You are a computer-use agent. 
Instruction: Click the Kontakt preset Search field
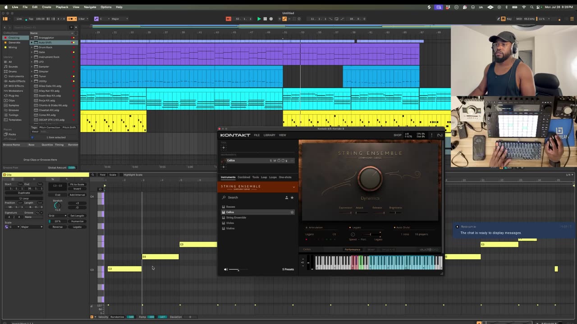252,198
